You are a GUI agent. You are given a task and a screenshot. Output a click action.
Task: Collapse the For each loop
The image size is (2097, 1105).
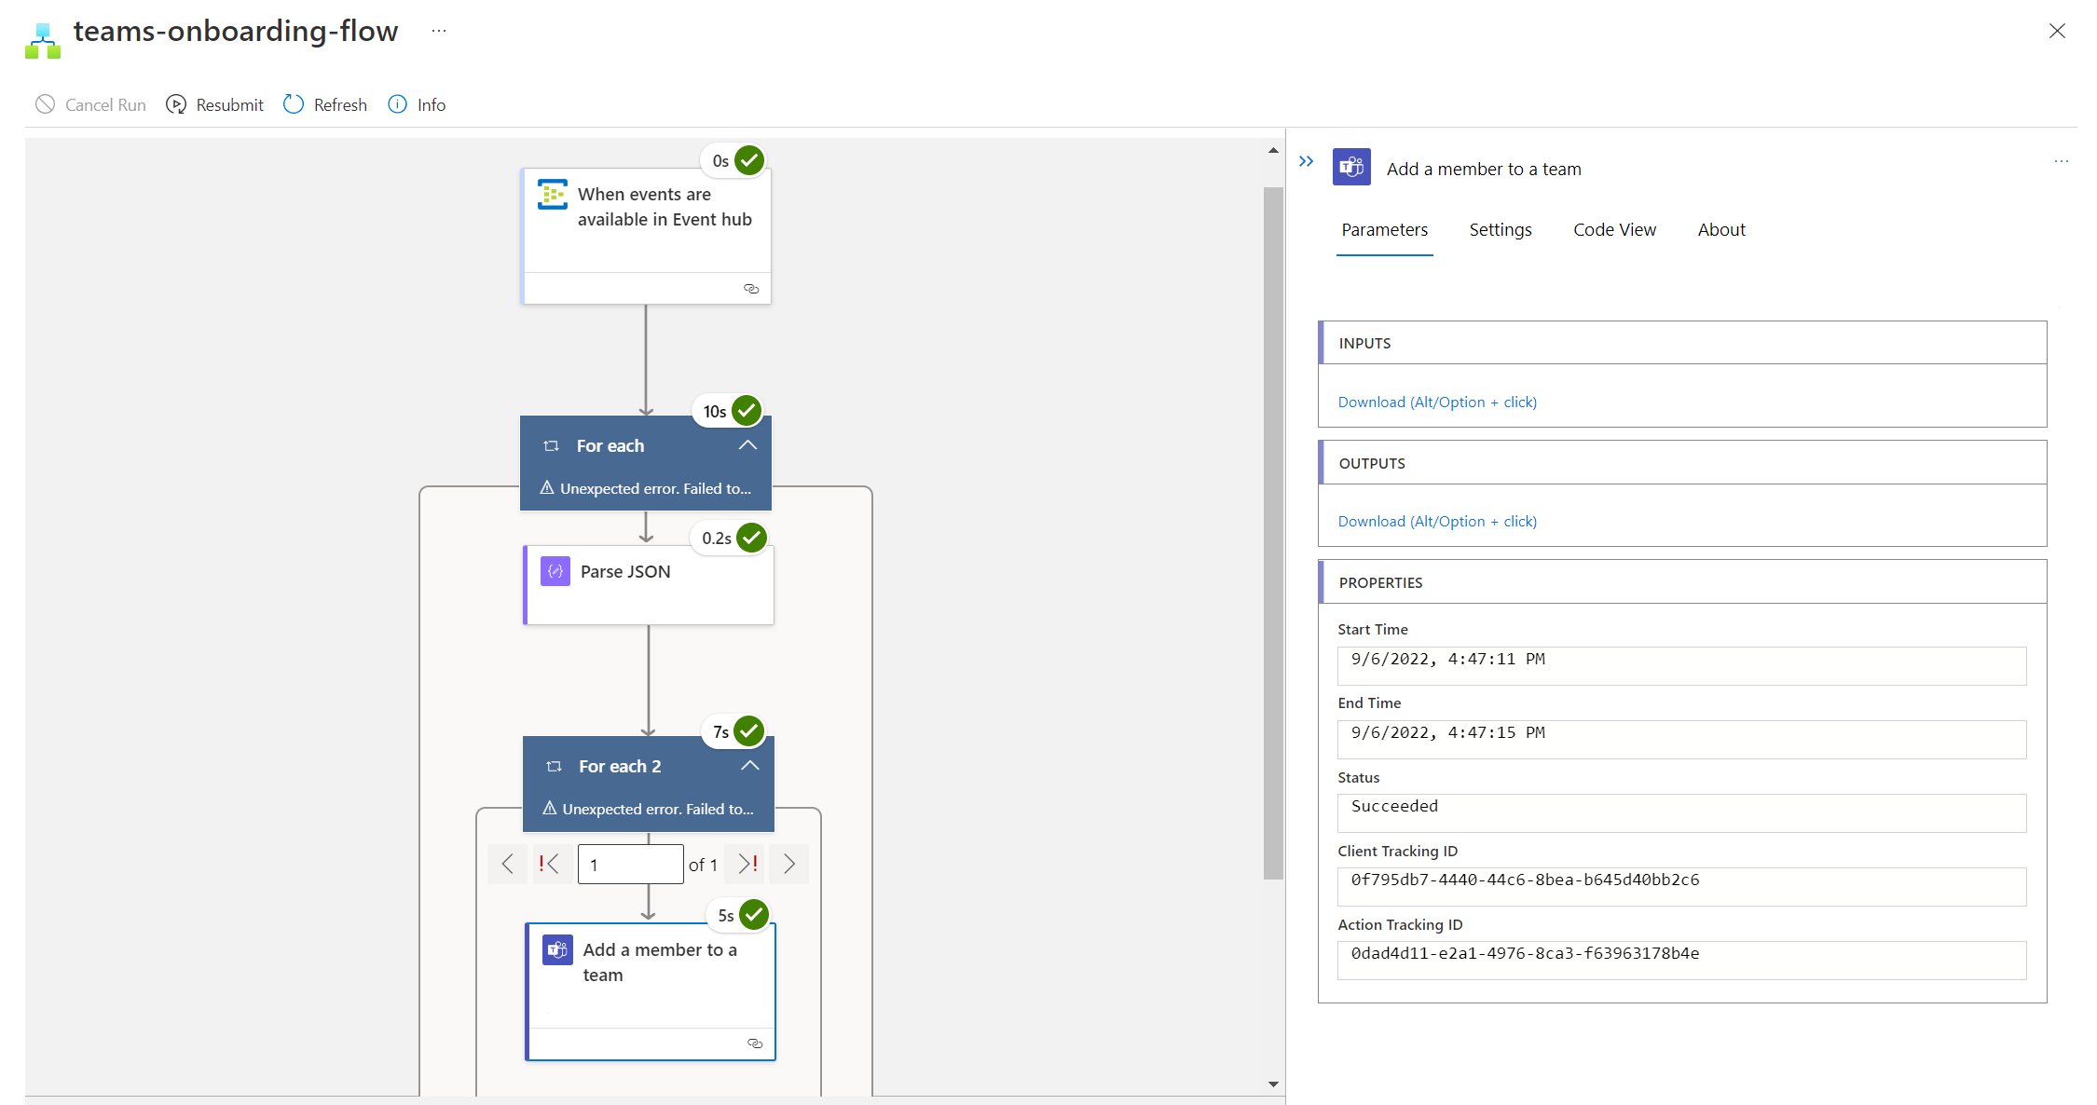tap(747, 445)
